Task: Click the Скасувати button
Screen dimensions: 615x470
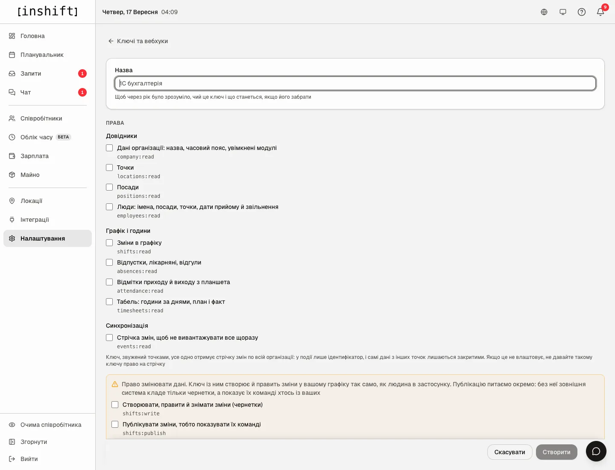Action: coord(510,452)
